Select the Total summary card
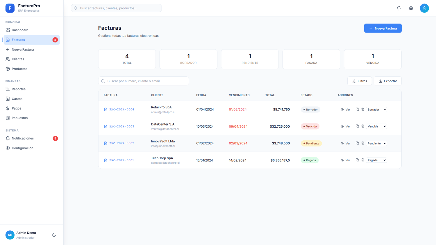 click(x=127, y=59)
